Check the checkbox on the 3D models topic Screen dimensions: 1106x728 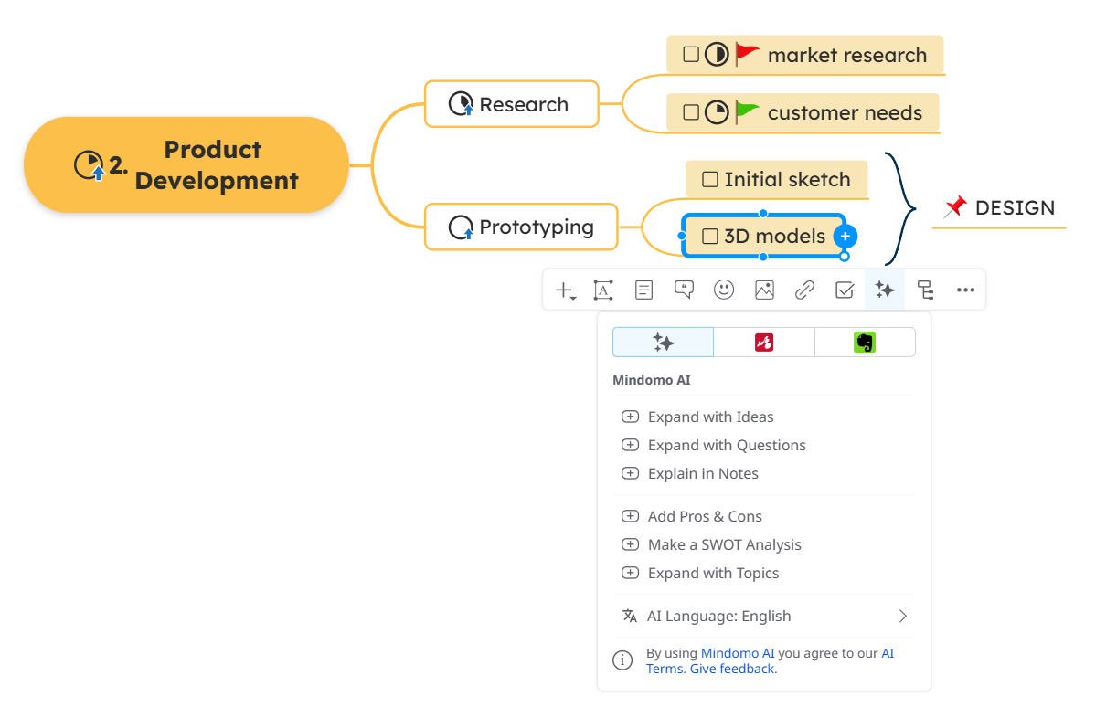(710, 236)
